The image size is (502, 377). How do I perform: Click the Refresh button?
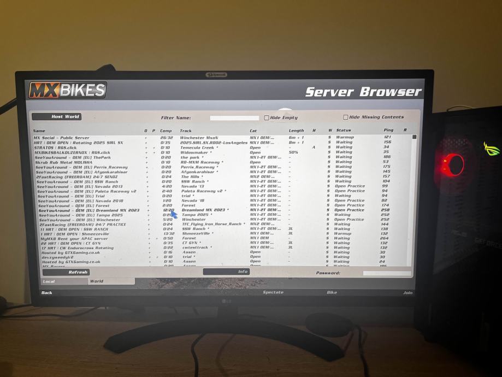(x=66, y=272)
